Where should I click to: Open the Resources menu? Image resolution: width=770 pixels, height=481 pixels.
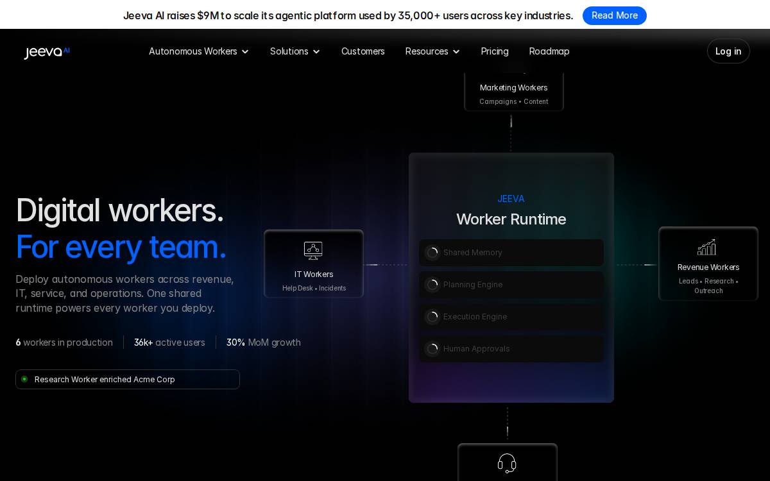[432, 51]
